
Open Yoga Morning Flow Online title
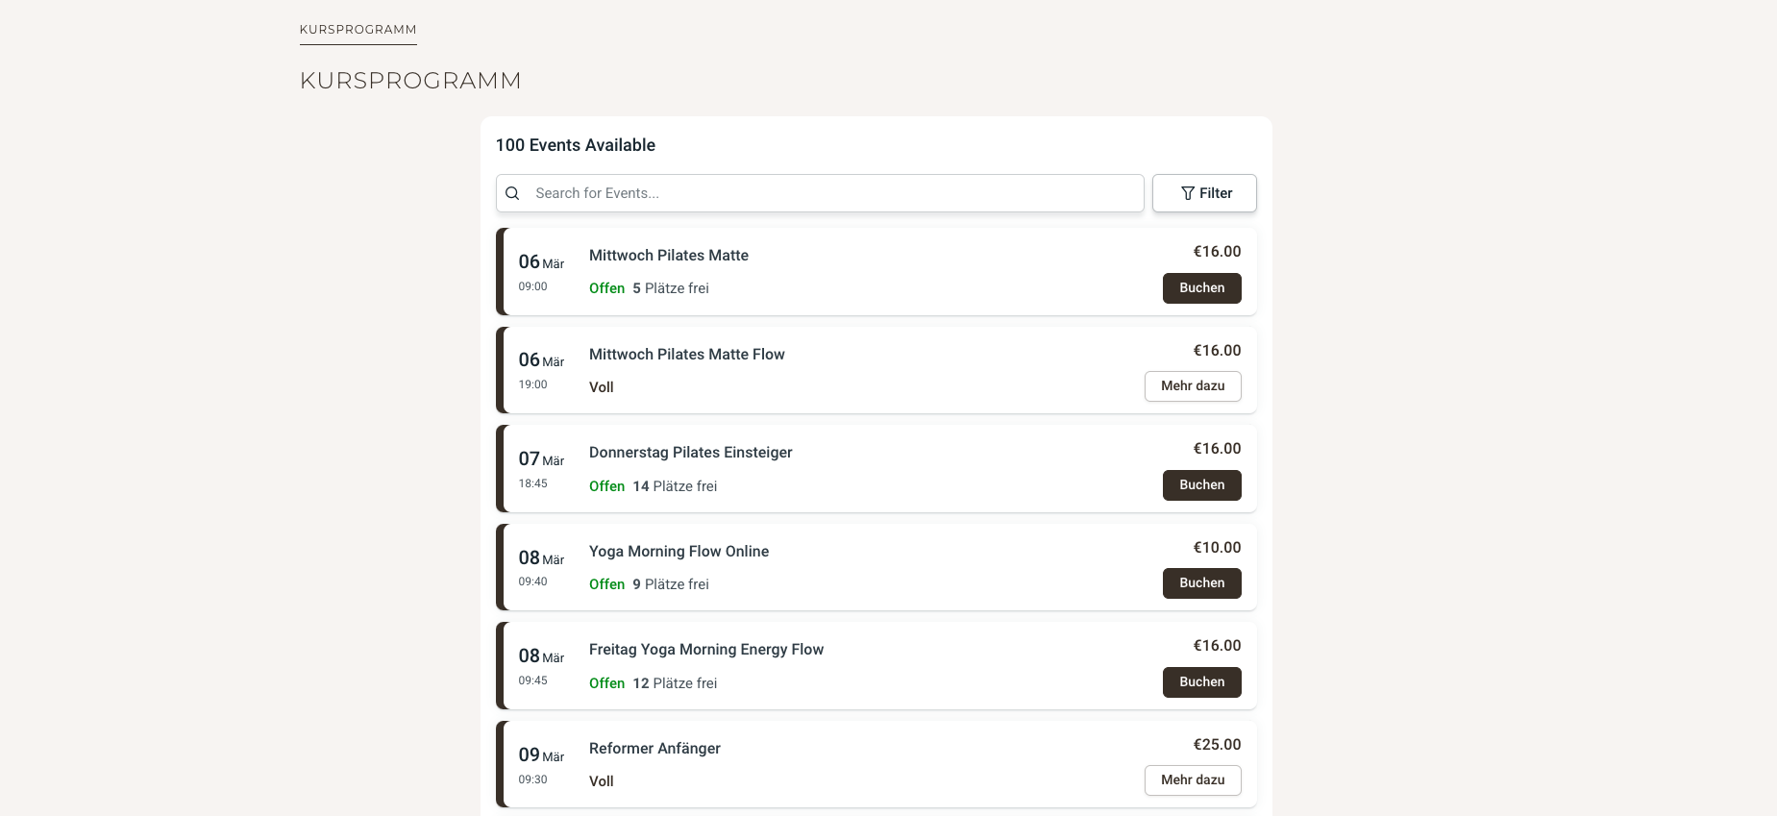tap(679, 552)
